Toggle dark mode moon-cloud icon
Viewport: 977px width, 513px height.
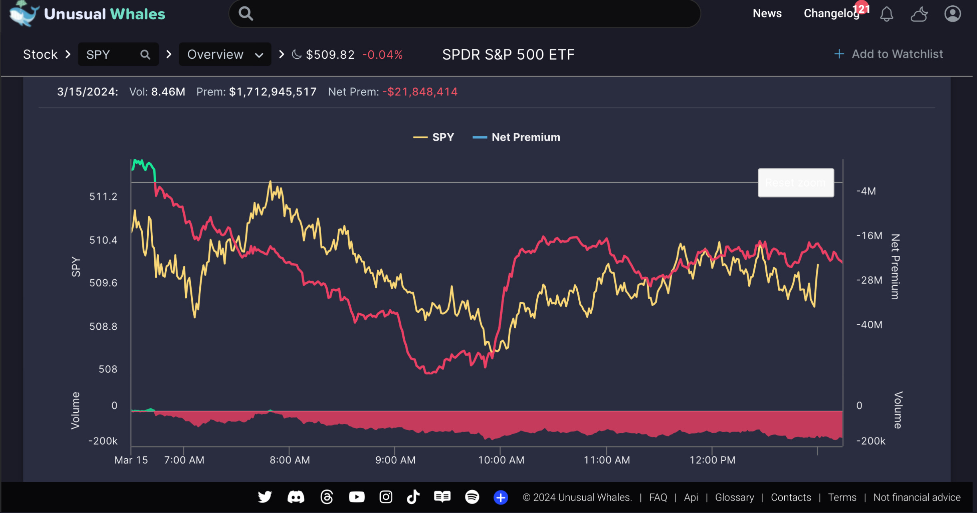click(x=919, y=14)
